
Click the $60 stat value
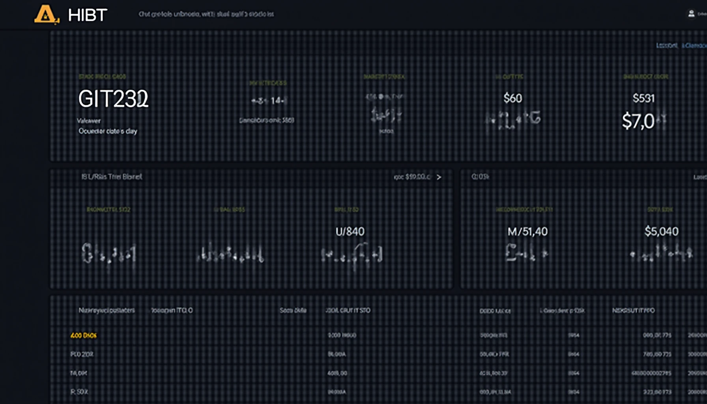[x=512, y=98]
